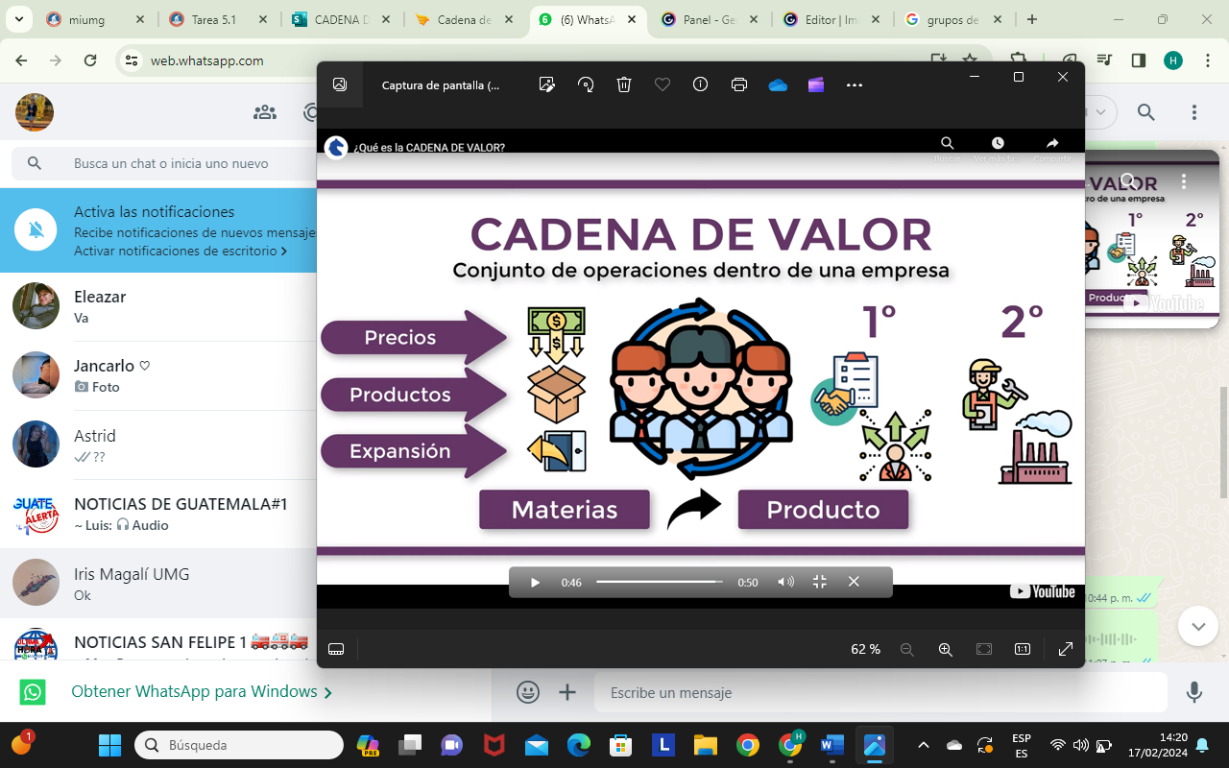Switch to the grupos de browser tab
The image size is (1229, 768).
pyautogui.click(x=951, y=17)
